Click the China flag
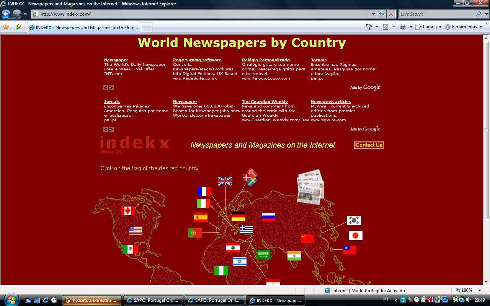Screen dimensions: 490x306 coord(307,239)
